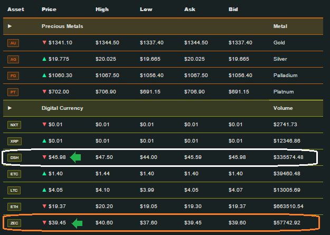Click the Asset column header
330x235 pixels.
(x=15, y=10)
